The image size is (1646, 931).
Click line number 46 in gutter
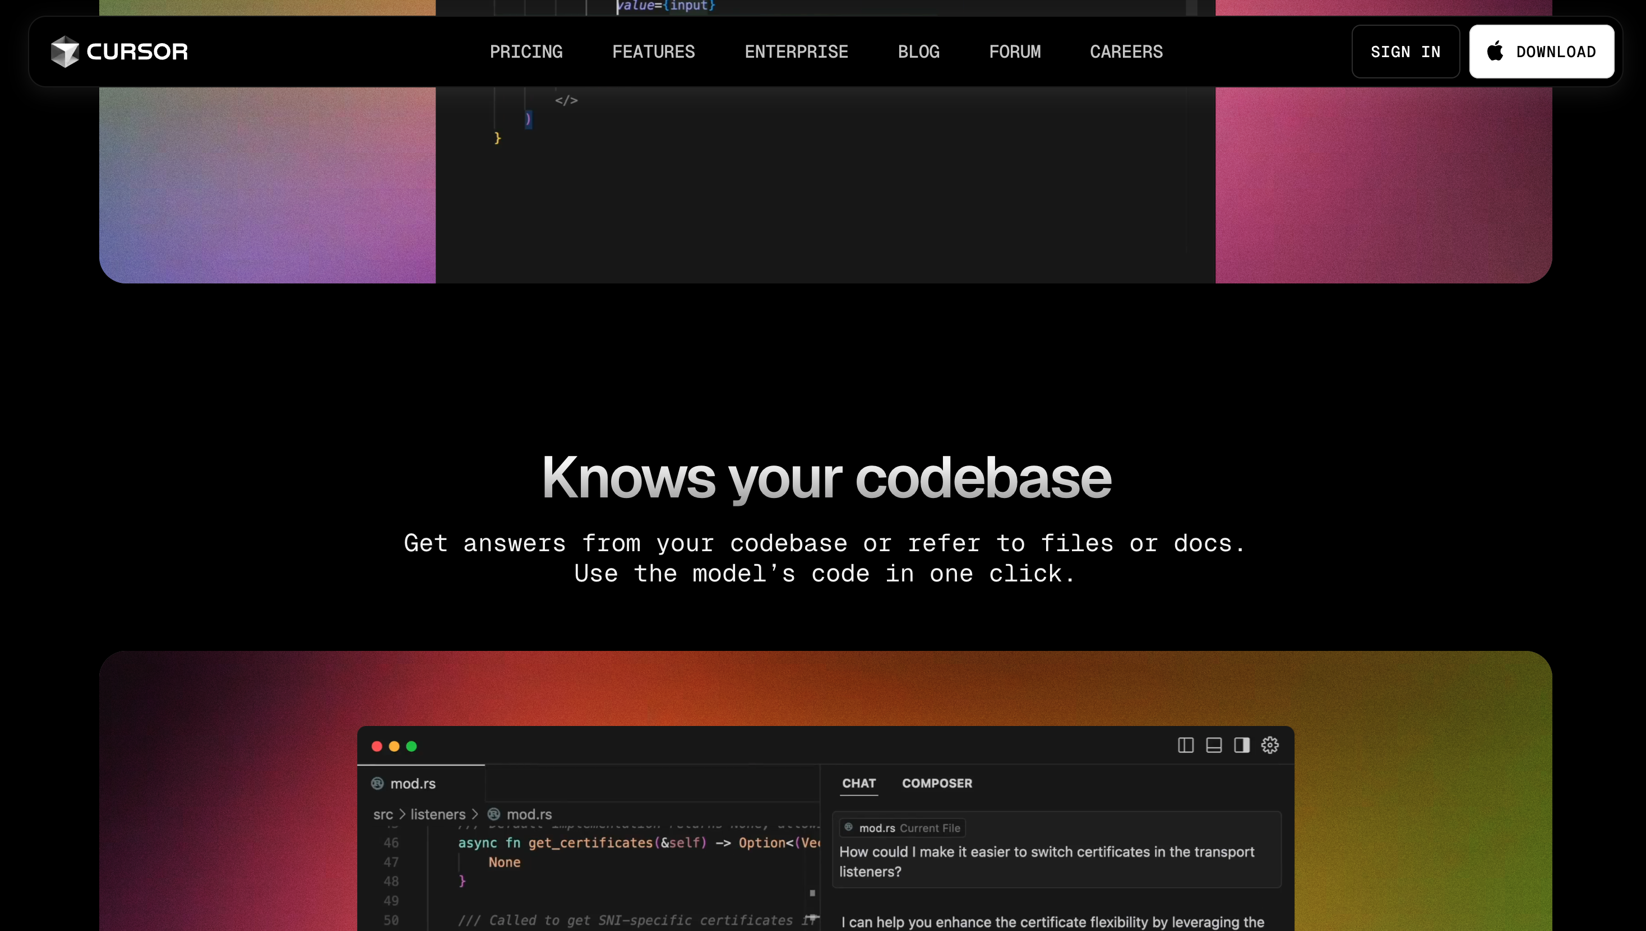(x=391, y=842)
